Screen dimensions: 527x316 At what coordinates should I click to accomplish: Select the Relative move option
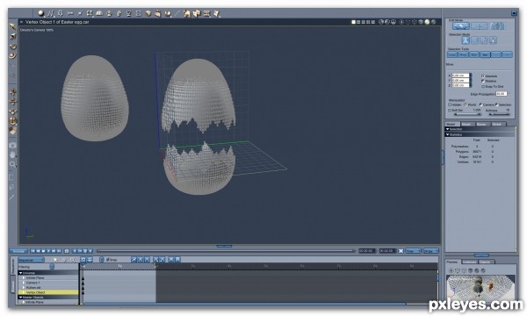(483, 81)
